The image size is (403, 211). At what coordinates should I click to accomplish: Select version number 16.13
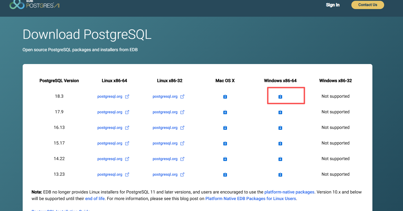[59, 128]
